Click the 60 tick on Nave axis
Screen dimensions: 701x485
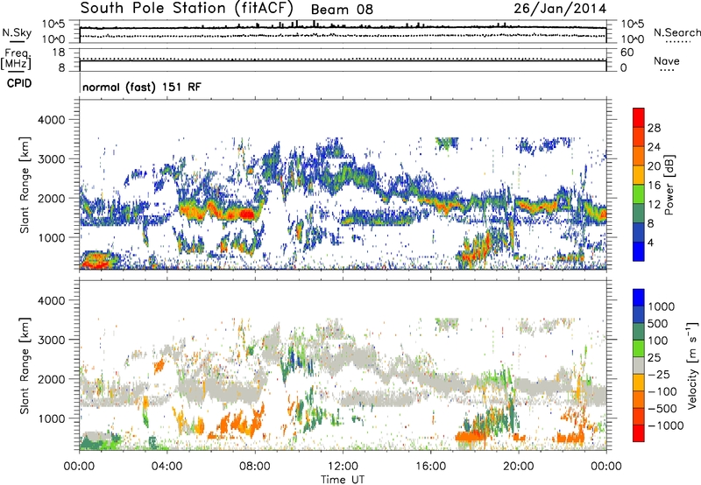pos(627,53)
